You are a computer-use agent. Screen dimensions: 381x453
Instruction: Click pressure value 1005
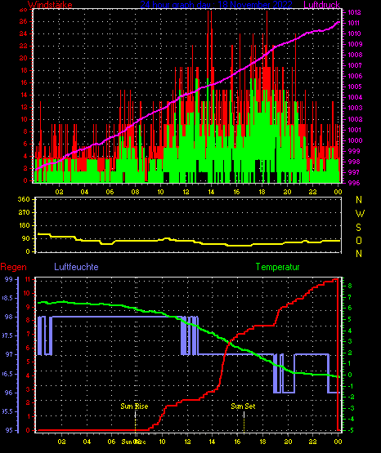click(x=354, y=87)
